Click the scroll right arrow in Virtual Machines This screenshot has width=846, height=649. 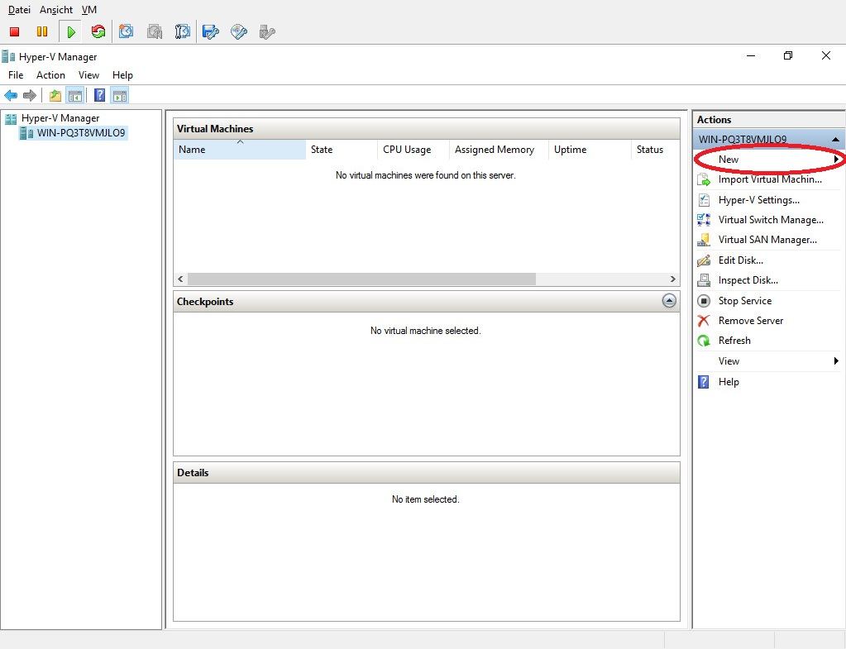pos(673,279)
